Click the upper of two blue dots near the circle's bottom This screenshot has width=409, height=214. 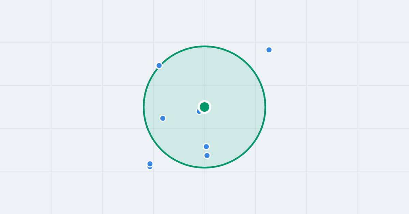(x=206, y=147)
